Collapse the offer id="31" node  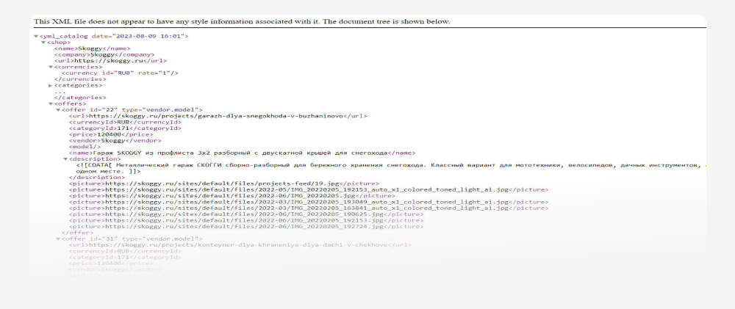59,239
